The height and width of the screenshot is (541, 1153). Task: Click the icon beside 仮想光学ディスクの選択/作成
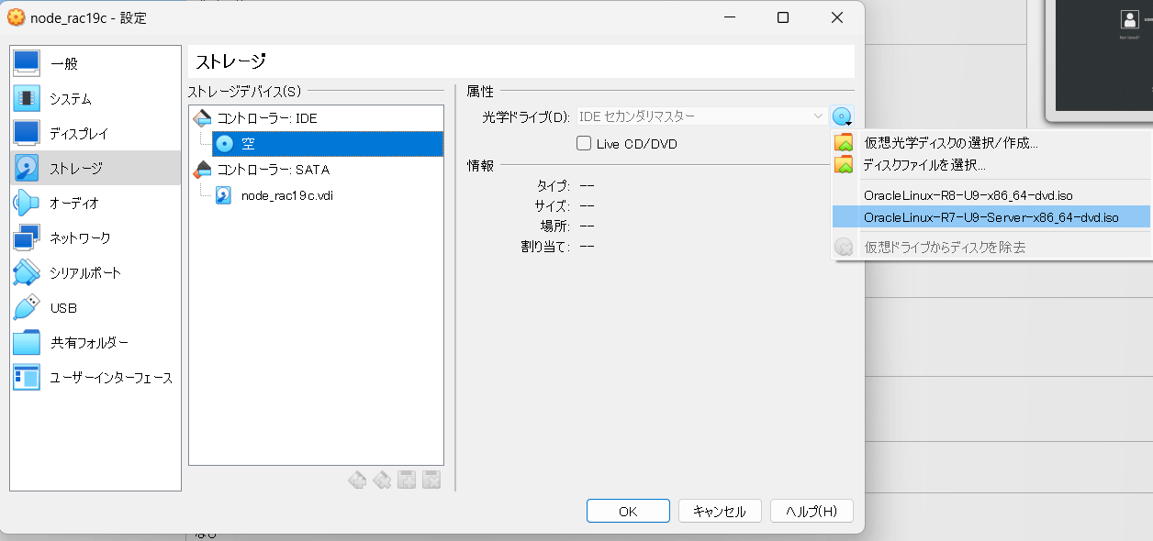[x=844, y=143]
